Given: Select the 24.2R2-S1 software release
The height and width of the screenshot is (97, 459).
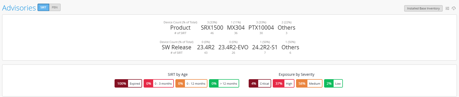Looking at the screenshot, I should pos(265,47).
